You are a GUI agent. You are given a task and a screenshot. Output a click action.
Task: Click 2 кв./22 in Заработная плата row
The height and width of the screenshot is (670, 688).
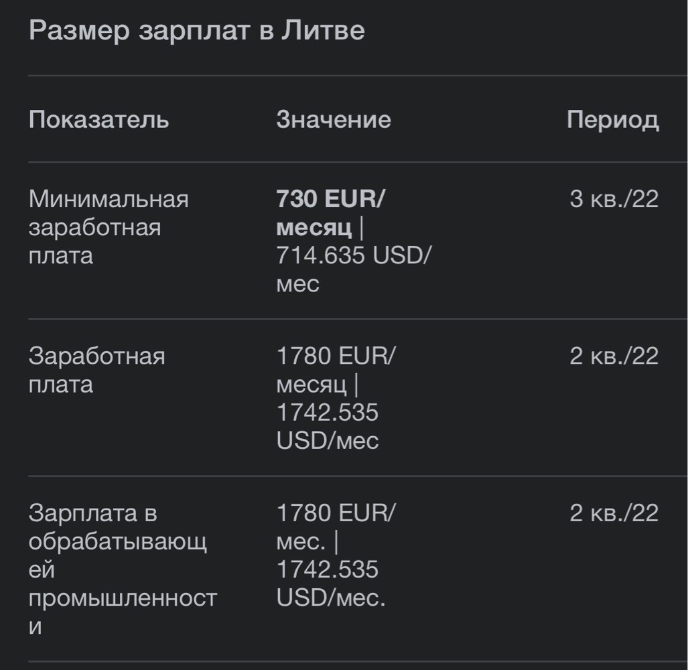tap(614, 356)
